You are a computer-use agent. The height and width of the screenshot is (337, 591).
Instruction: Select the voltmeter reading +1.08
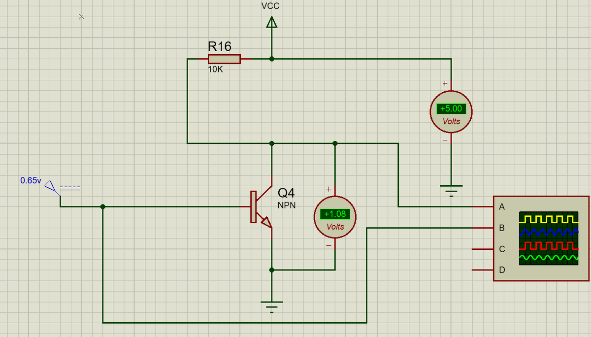pos(335,217)
